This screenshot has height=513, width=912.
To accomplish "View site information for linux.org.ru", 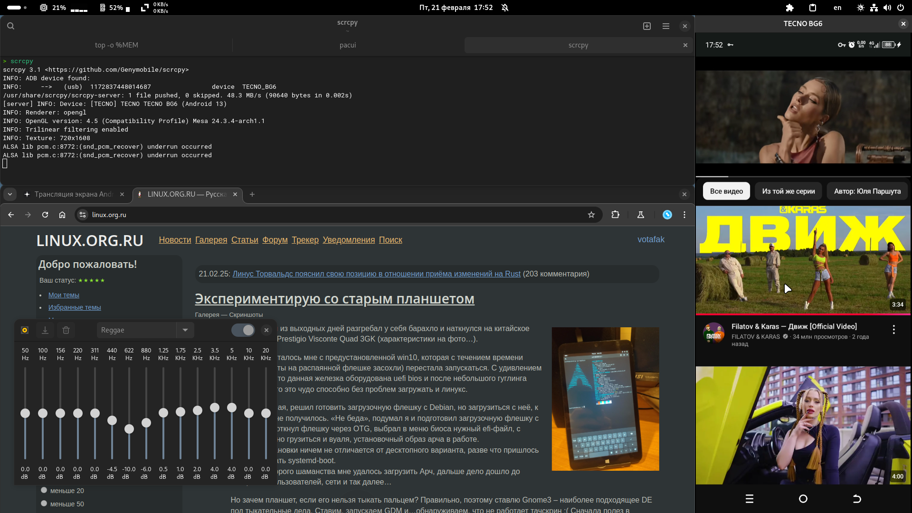I will [83, 215].
